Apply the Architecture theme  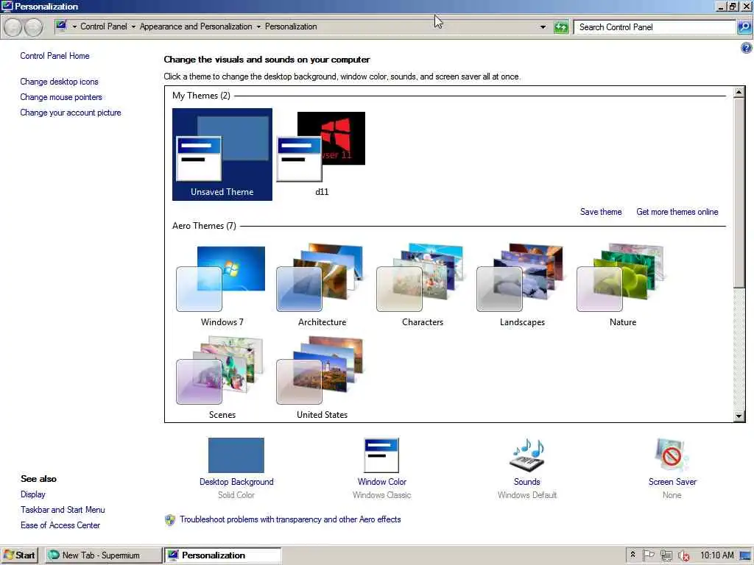click(x=322, y=286)
